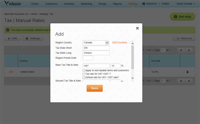This screenshot has width=200, height=124.
Task: Open the David Goodale account dropdown
Action: (186, 4)
